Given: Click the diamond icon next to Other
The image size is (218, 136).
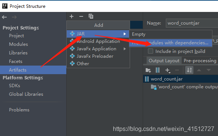Looking at the screenshot, I should click(72, 64).
